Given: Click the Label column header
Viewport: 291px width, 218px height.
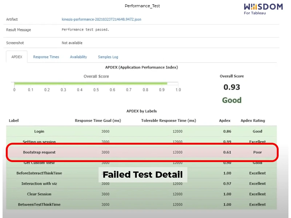Looking at the screenshot, I should 13,120.
